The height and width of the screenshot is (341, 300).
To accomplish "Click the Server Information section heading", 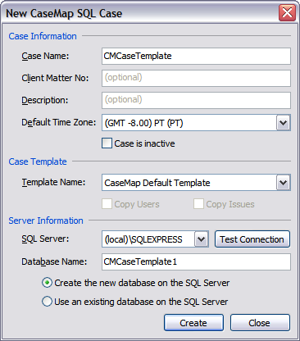I will (46, 221).
